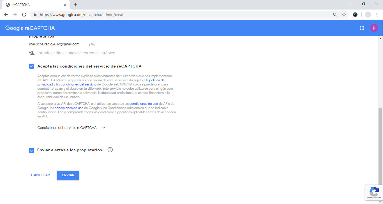Bookmark this page with the star

pyautogui.click(x=344, y=15)
